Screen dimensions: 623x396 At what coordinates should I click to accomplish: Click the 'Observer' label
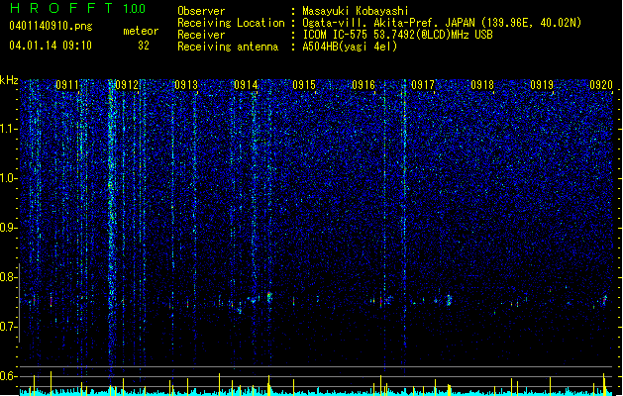coord(201,11)
